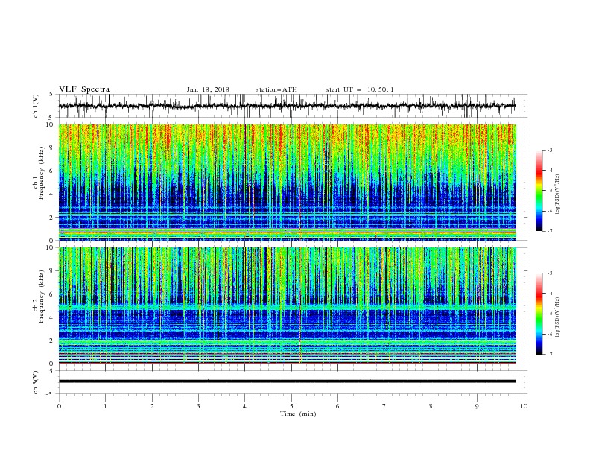Click the "1" tick on the Time axis
Screen dimensions: 590x456
click(x=105, y=406)
